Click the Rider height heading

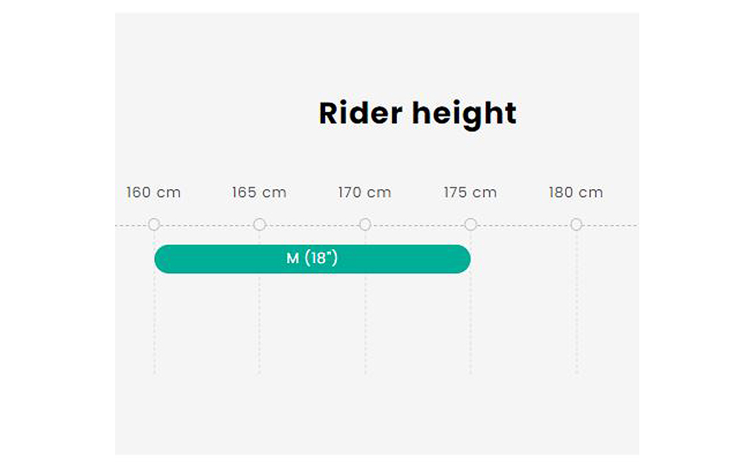pyautogui.click(x=417, y=114)
